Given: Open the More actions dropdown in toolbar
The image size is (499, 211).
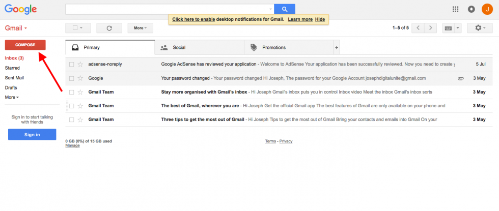Looking at the screenshot, I should (x=141, y=28).
